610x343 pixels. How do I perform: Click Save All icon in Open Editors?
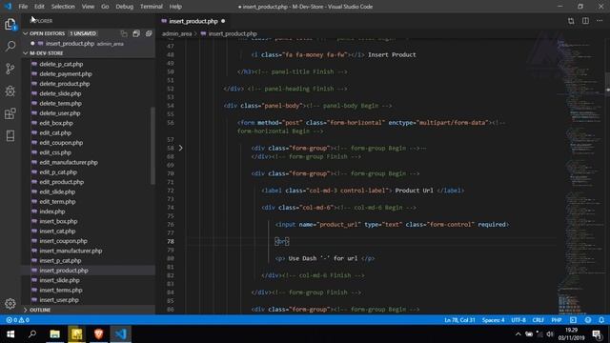[x=136, y=34]
